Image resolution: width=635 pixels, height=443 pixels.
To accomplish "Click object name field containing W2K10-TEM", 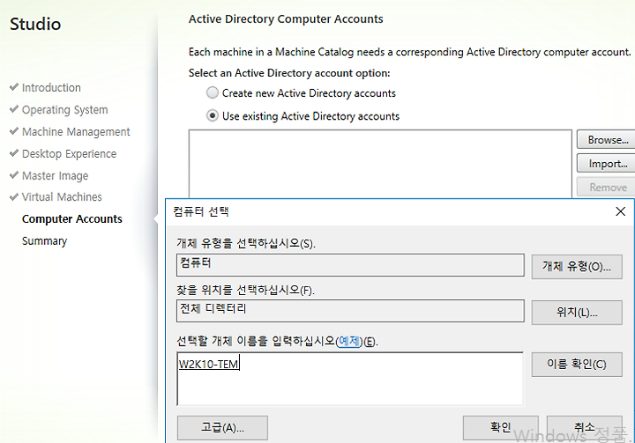I will [350, 379].
